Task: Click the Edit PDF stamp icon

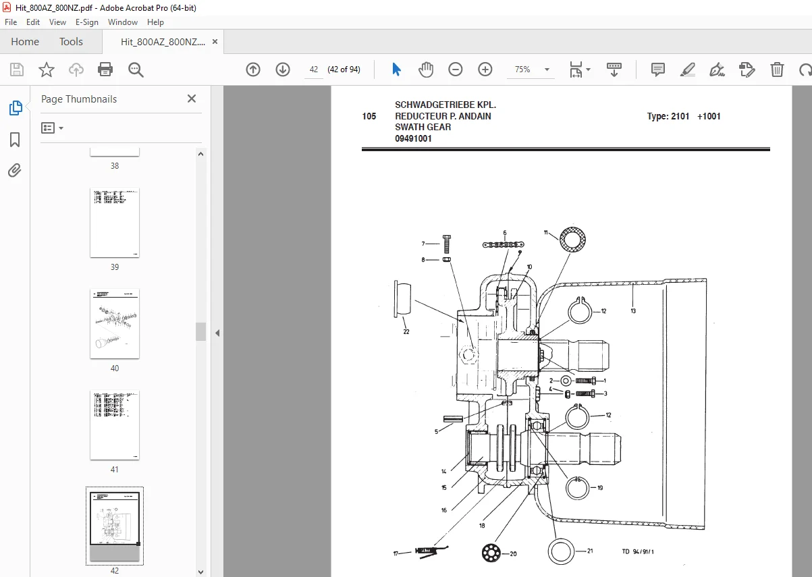Action: [747, 70]
